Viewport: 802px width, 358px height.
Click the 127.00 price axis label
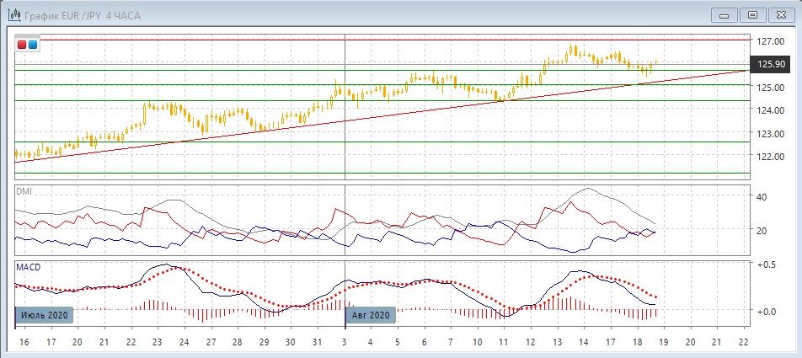pos(771,41)
